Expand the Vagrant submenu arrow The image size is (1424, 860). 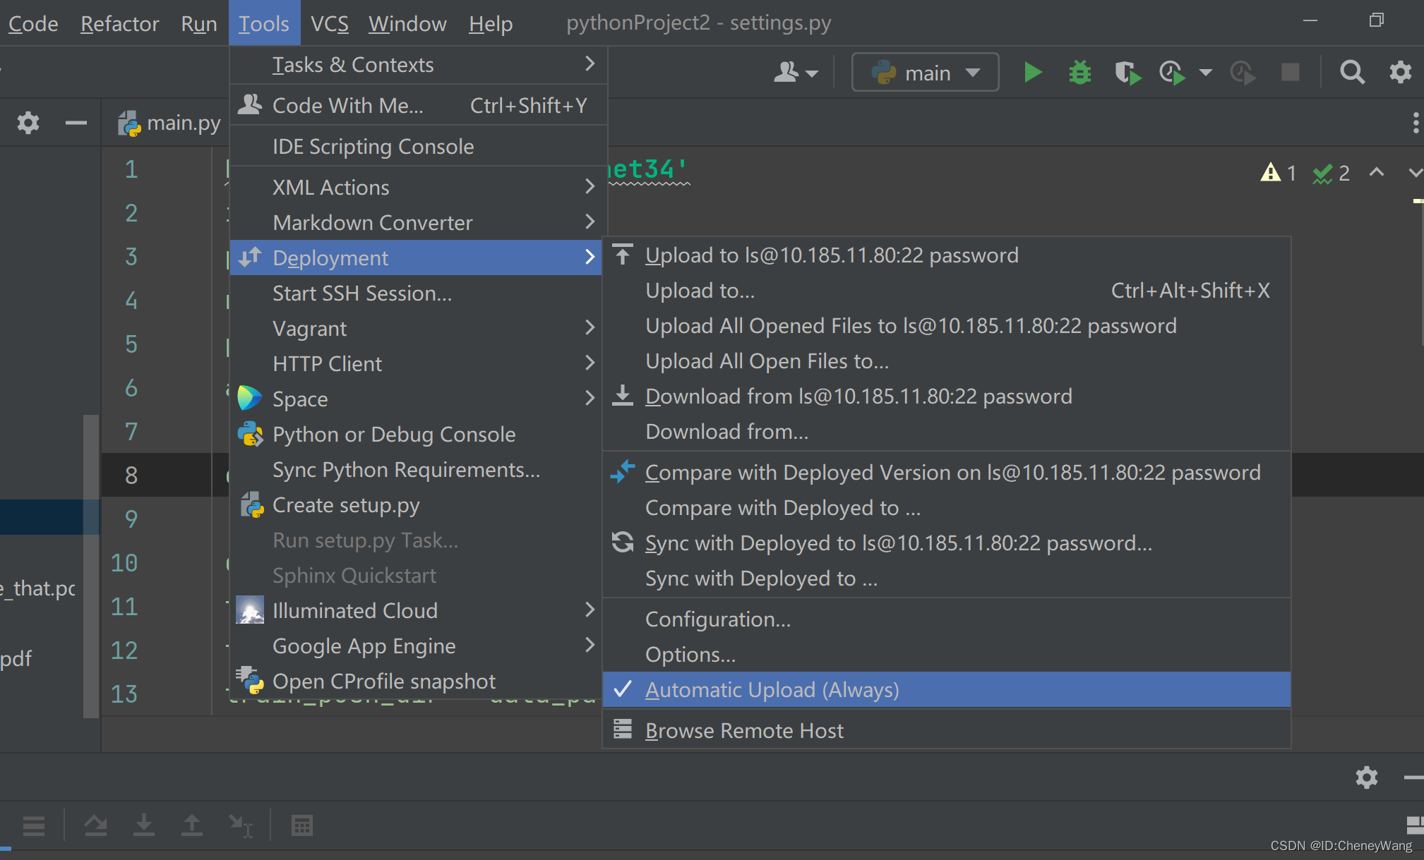pyautogui.click(x=589, y=327)
